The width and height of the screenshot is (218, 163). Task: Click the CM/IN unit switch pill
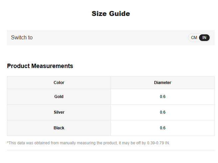click(199, 38)
